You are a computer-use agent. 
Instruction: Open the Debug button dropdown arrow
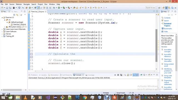click(56, 8)
